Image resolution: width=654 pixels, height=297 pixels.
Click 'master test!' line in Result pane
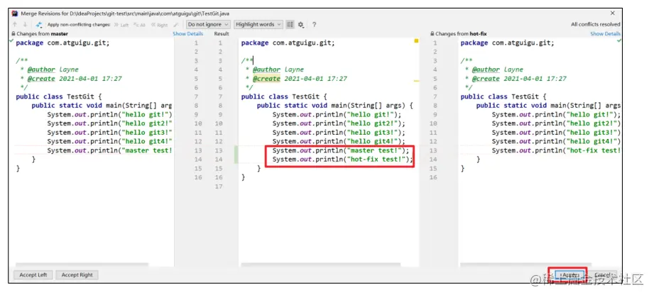coord(341,150)
